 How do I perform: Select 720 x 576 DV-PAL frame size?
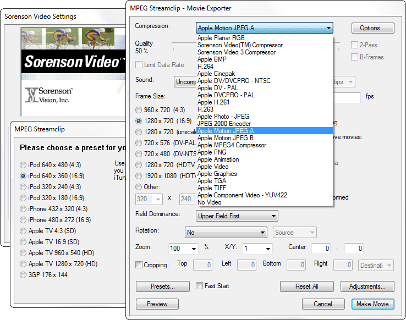[139, 143]
